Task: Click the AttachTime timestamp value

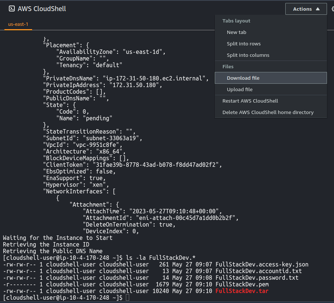Action: coord(174,211)
